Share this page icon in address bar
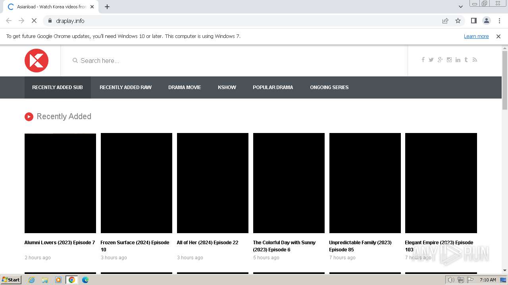508x285 pixels. (x=445, y=21)
